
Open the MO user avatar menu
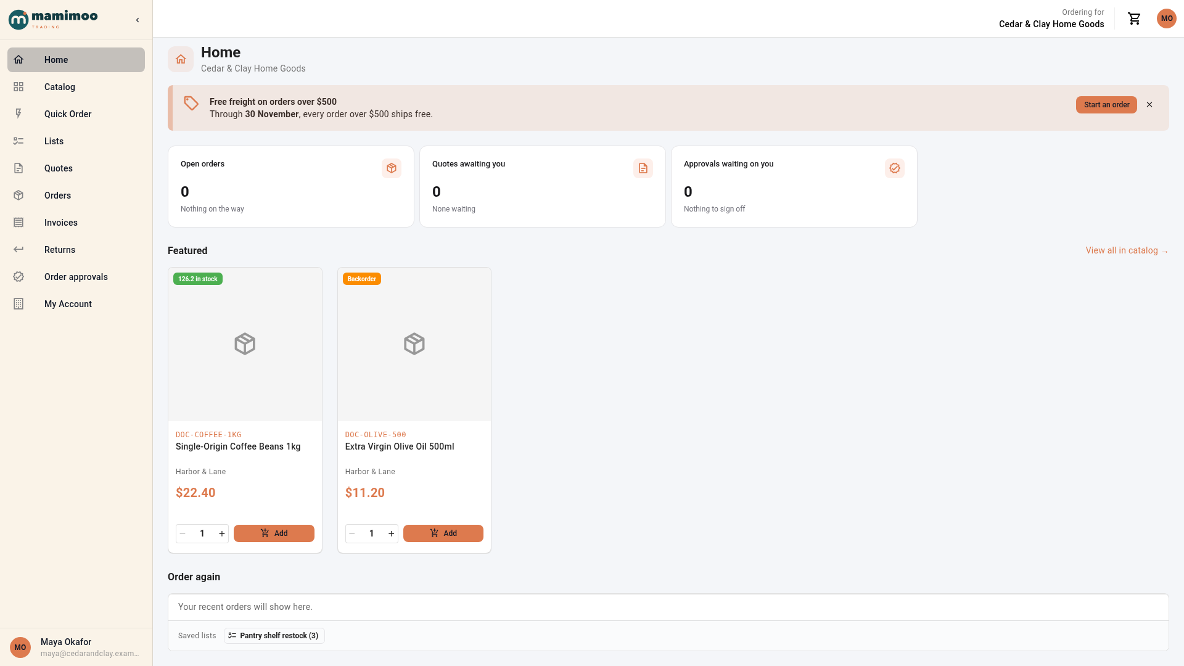1166,18
